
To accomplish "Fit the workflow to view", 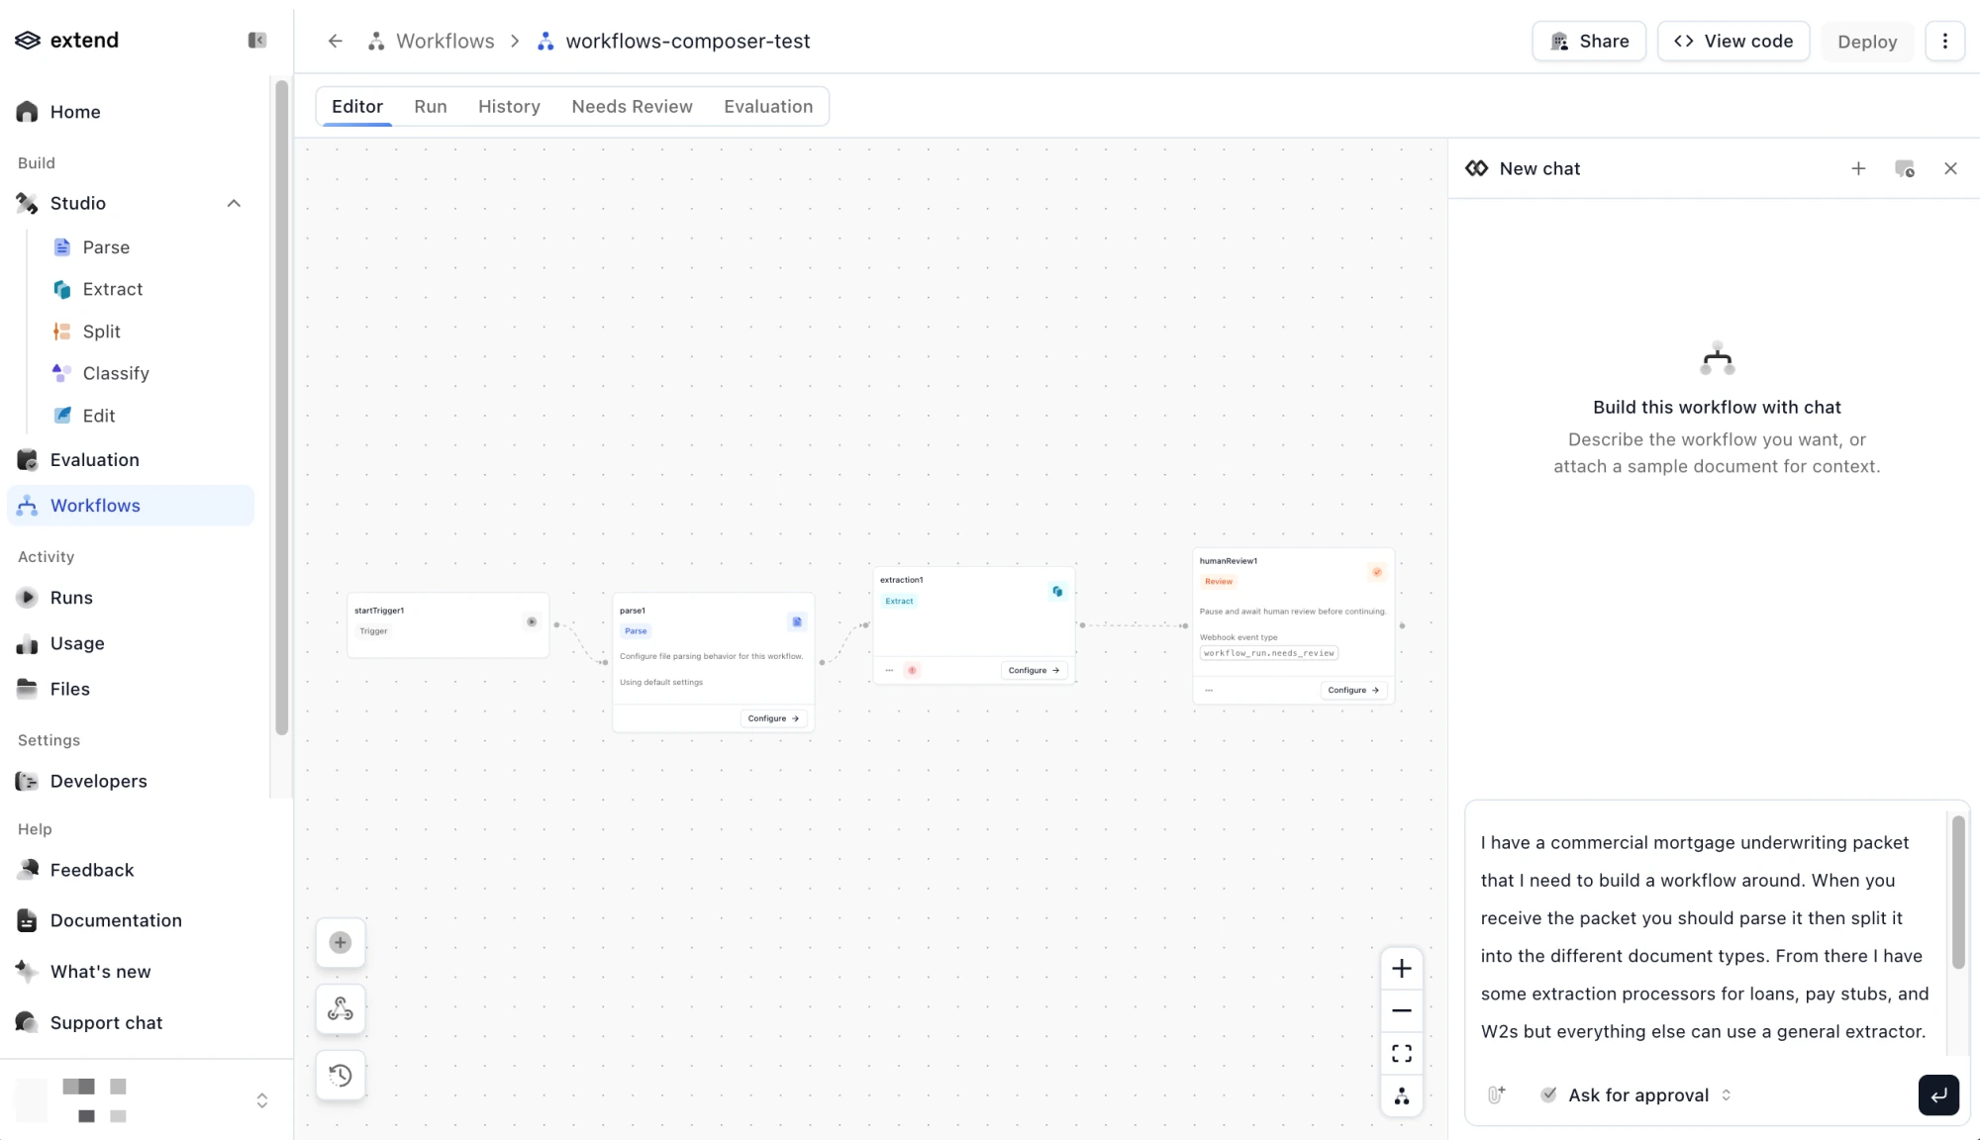I will pyautogui.click(x=1402, y=1054).
